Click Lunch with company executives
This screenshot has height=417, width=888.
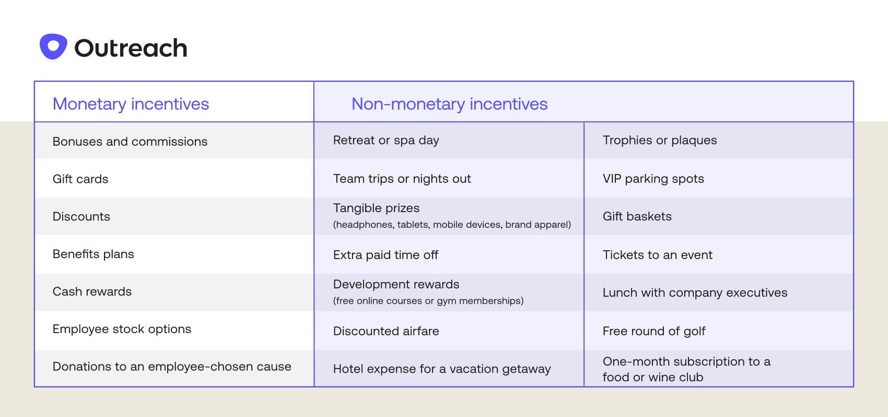point(695,292)
